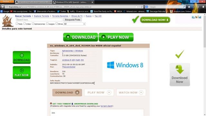This screenshot has width=206, height=116.
Task: Open the Google search engine dropdown
Action: (147, 7)
